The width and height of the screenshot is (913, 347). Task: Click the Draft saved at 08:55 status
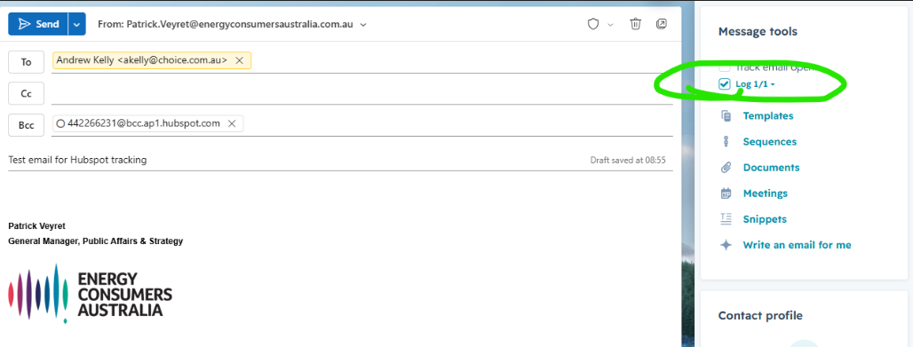(628, 160)
